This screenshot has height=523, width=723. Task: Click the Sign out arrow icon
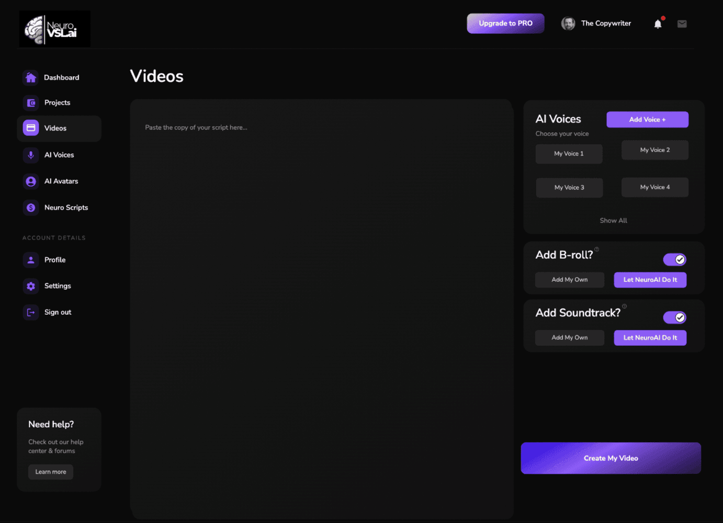click(31, 312)
